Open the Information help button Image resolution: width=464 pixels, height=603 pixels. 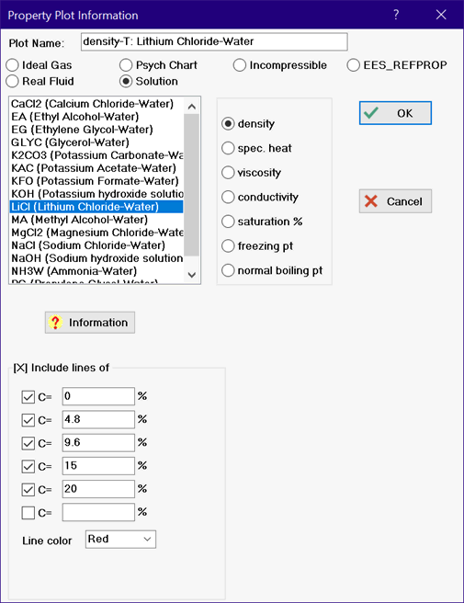point(90,323)
